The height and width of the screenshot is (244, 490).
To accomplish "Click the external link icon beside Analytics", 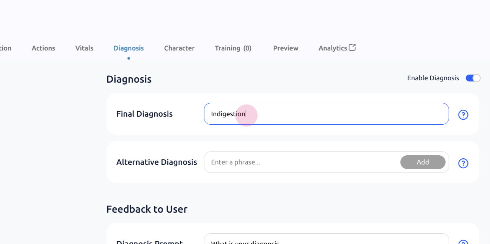I will (352, 47).
